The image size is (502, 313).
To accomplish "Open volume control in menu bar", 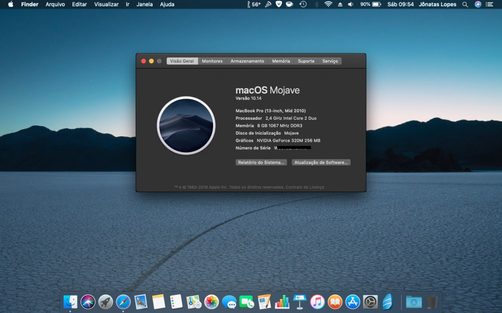I will 350,4.
